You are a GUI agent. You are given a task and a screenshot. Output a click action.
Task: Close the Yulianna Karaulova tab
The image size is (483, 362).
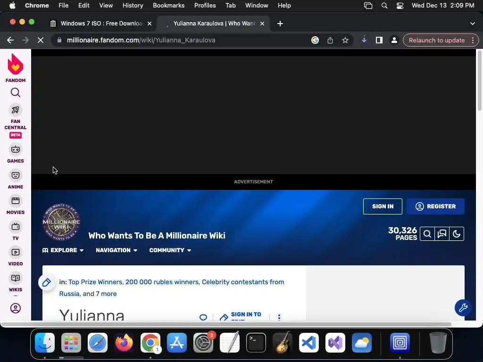click(262, 24)
